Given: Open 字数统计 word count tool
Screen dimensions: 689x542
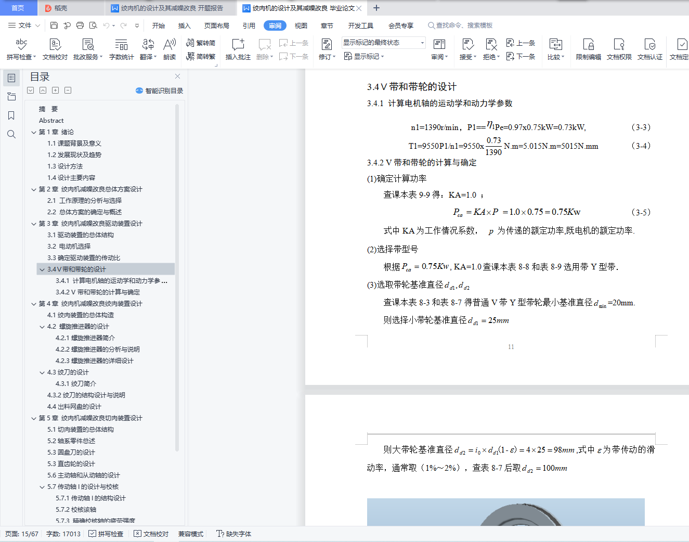Looking at the screenshot, I should click(122, 49).
